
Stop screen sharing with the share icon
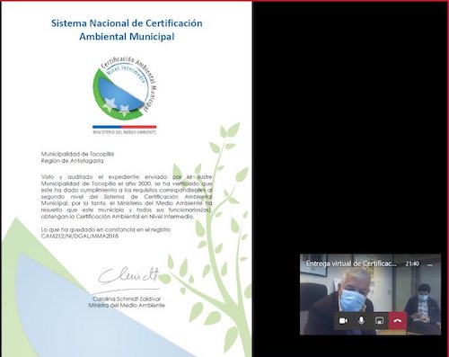point(379,321)
